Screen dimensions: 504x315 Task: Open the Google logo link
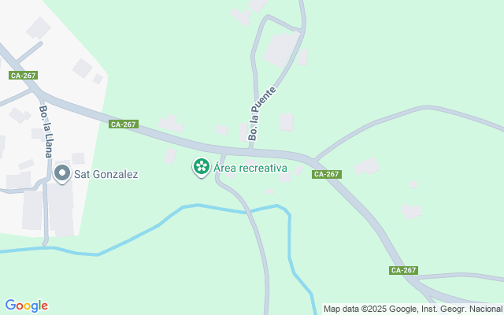point(26,306)
